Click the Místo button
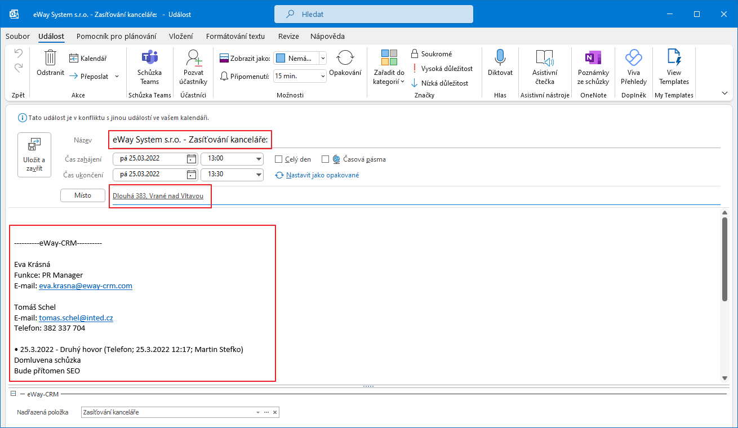Screen dimensions: 738x428 tap(83, 195)
